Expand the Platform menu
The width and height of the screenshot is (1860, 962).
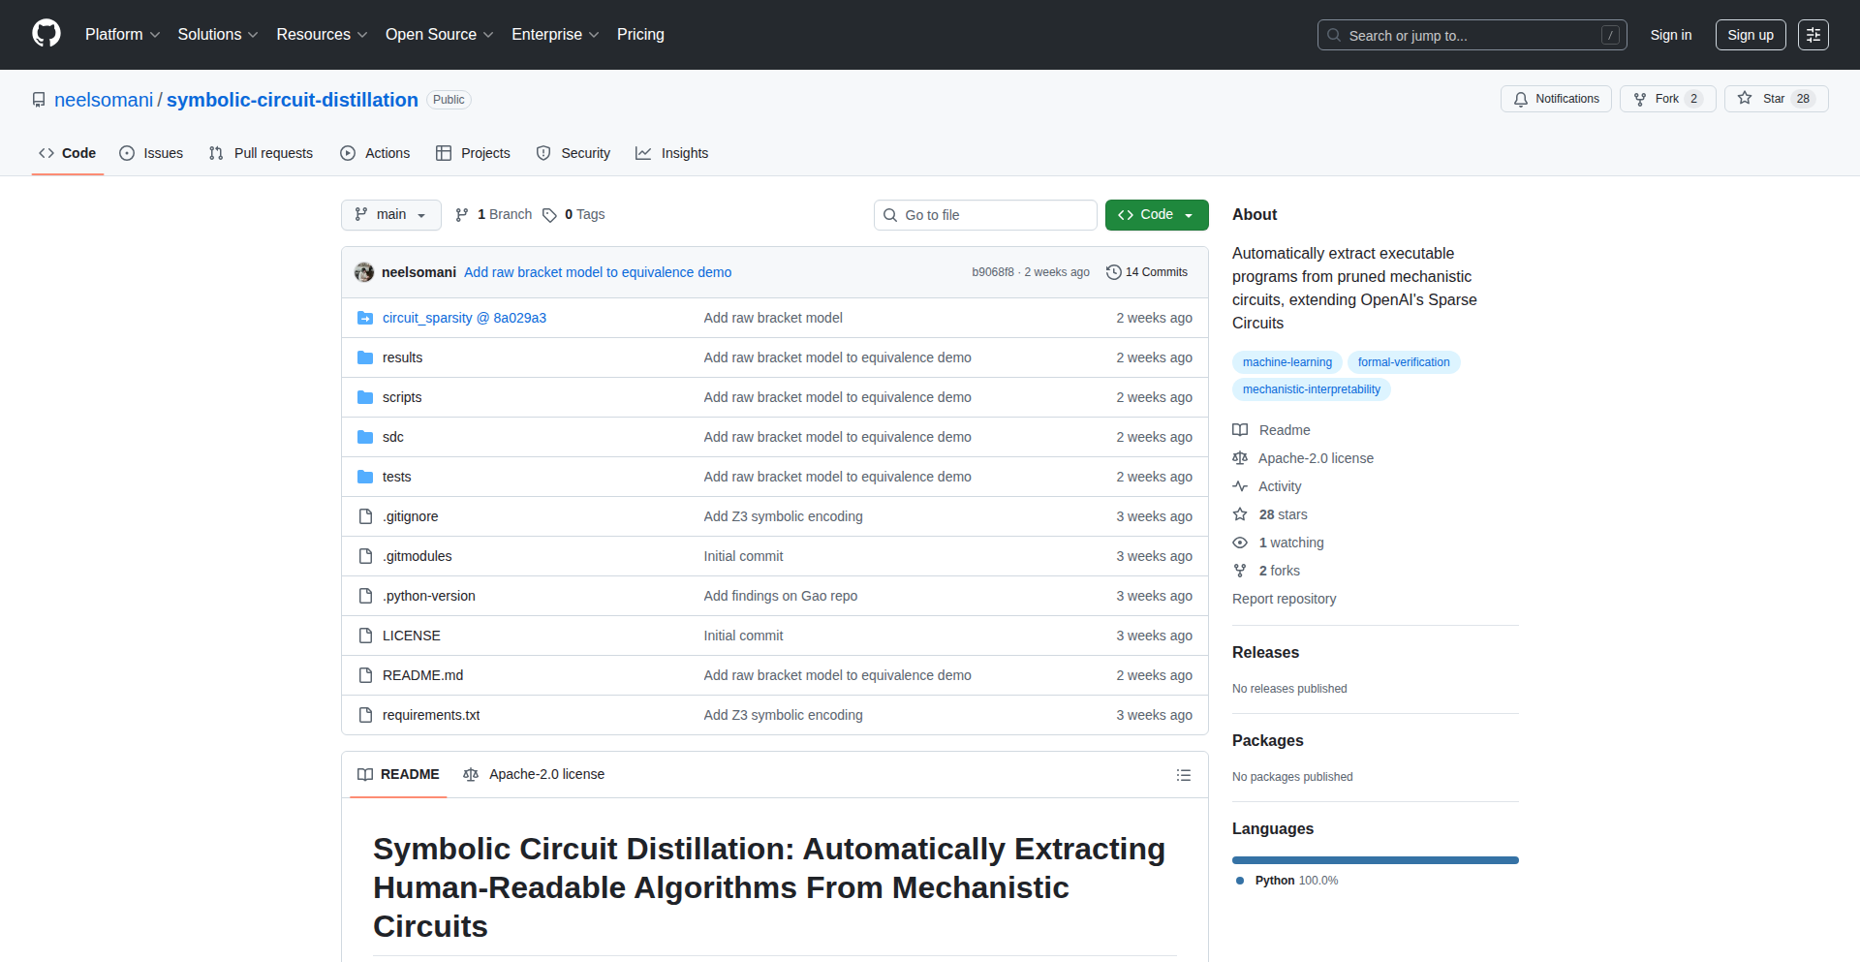point(122,35)
